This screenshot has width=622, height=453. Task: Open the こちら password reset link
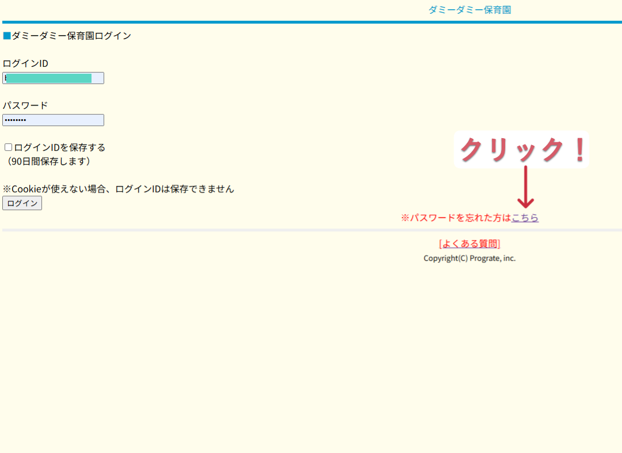(525, 218)
